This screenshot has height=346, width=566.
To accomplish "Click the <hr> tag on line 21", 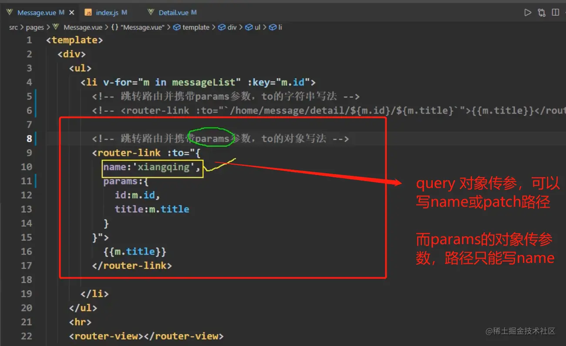I will pyautogui.click(x=80, y=322).
